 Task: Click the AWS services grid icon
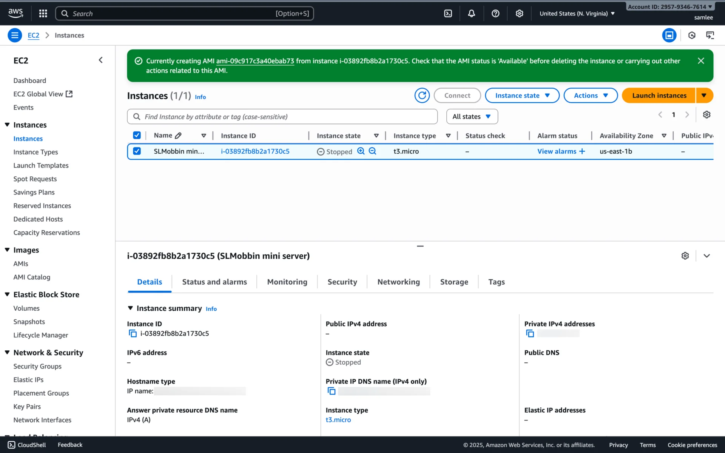click(x=43, y=14)
